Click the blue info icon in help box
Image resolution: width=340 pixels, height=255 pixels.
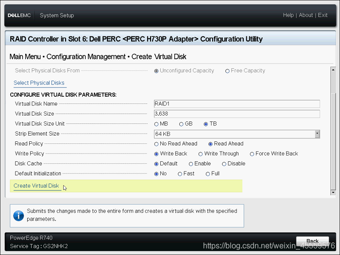pyautogui.click(x=18, y=216)
